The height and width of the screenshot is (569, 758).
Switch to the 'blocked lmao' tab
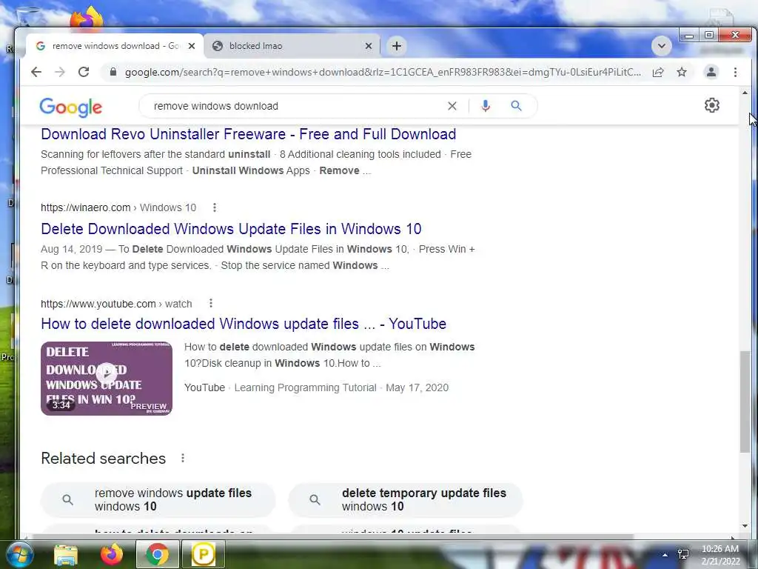(x=292, y=46)
